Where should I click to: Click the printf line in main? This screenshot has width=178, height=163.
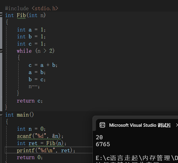click(x=46, y=150)
